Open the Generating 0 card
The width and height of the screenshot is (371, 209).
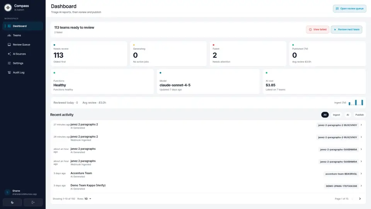pyautogui.click(x=168, y=53)
